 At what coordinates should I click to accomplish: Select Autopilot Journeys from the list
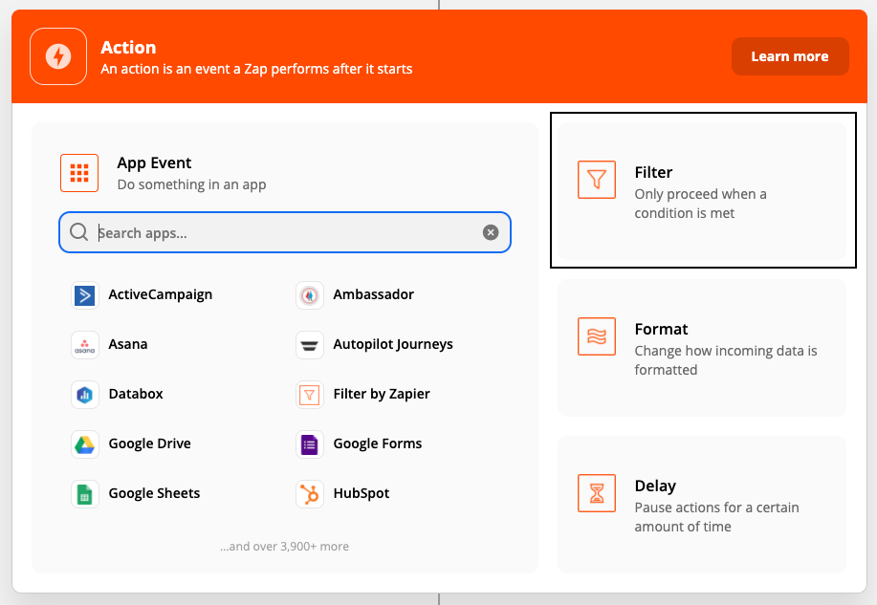pos(393,344)
